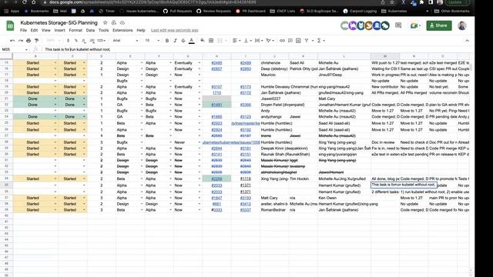Open the zoom level dropdown
The width and height of the screenshot is (493, 277).
[52, 41]
